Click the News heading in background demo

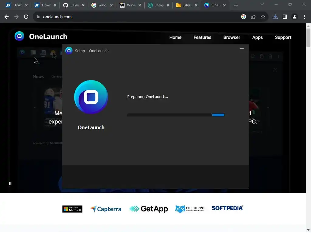point(38,77)
